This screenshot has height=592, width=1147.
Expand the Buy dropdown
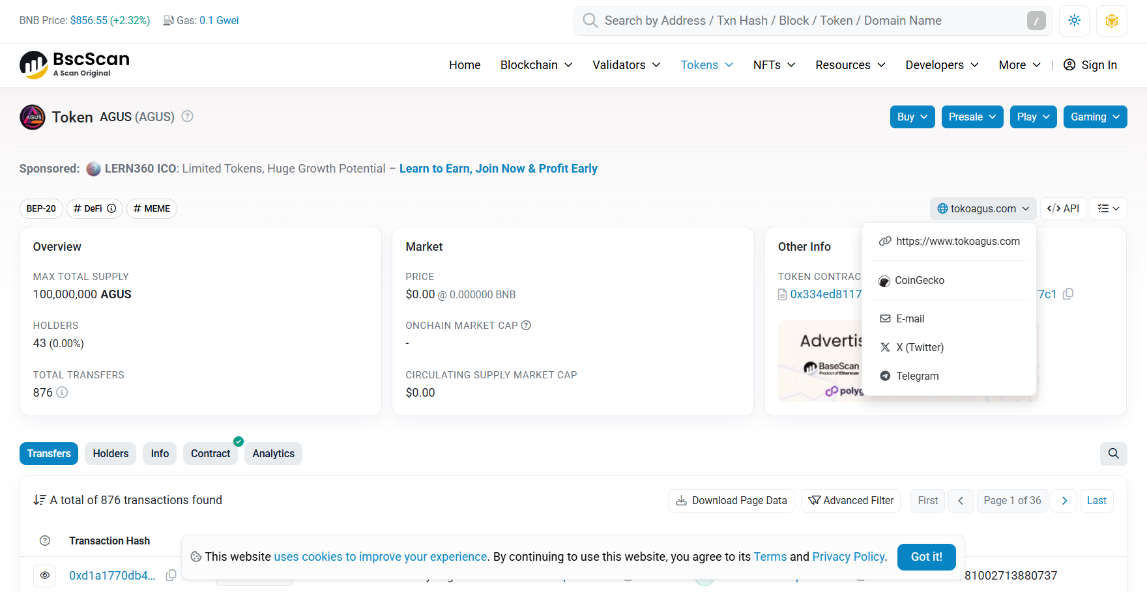click(912, 117)
